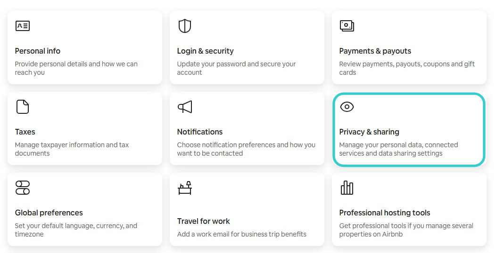Select the Global preferences heading
Image resolution: width=496 pixels, height=253 pixels.
[x=49, y=213]
